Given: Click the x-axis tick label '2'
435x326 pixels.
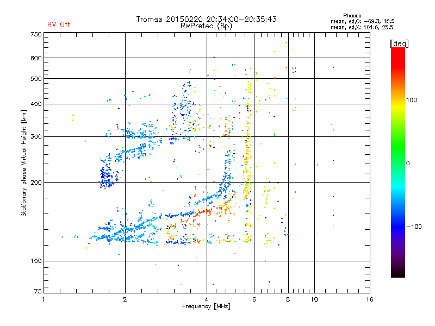Looking at the screenshot, I should 125,299.
